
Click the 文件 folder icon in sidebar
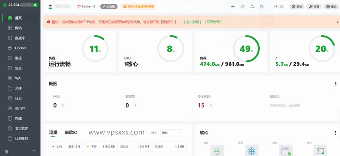10,88
